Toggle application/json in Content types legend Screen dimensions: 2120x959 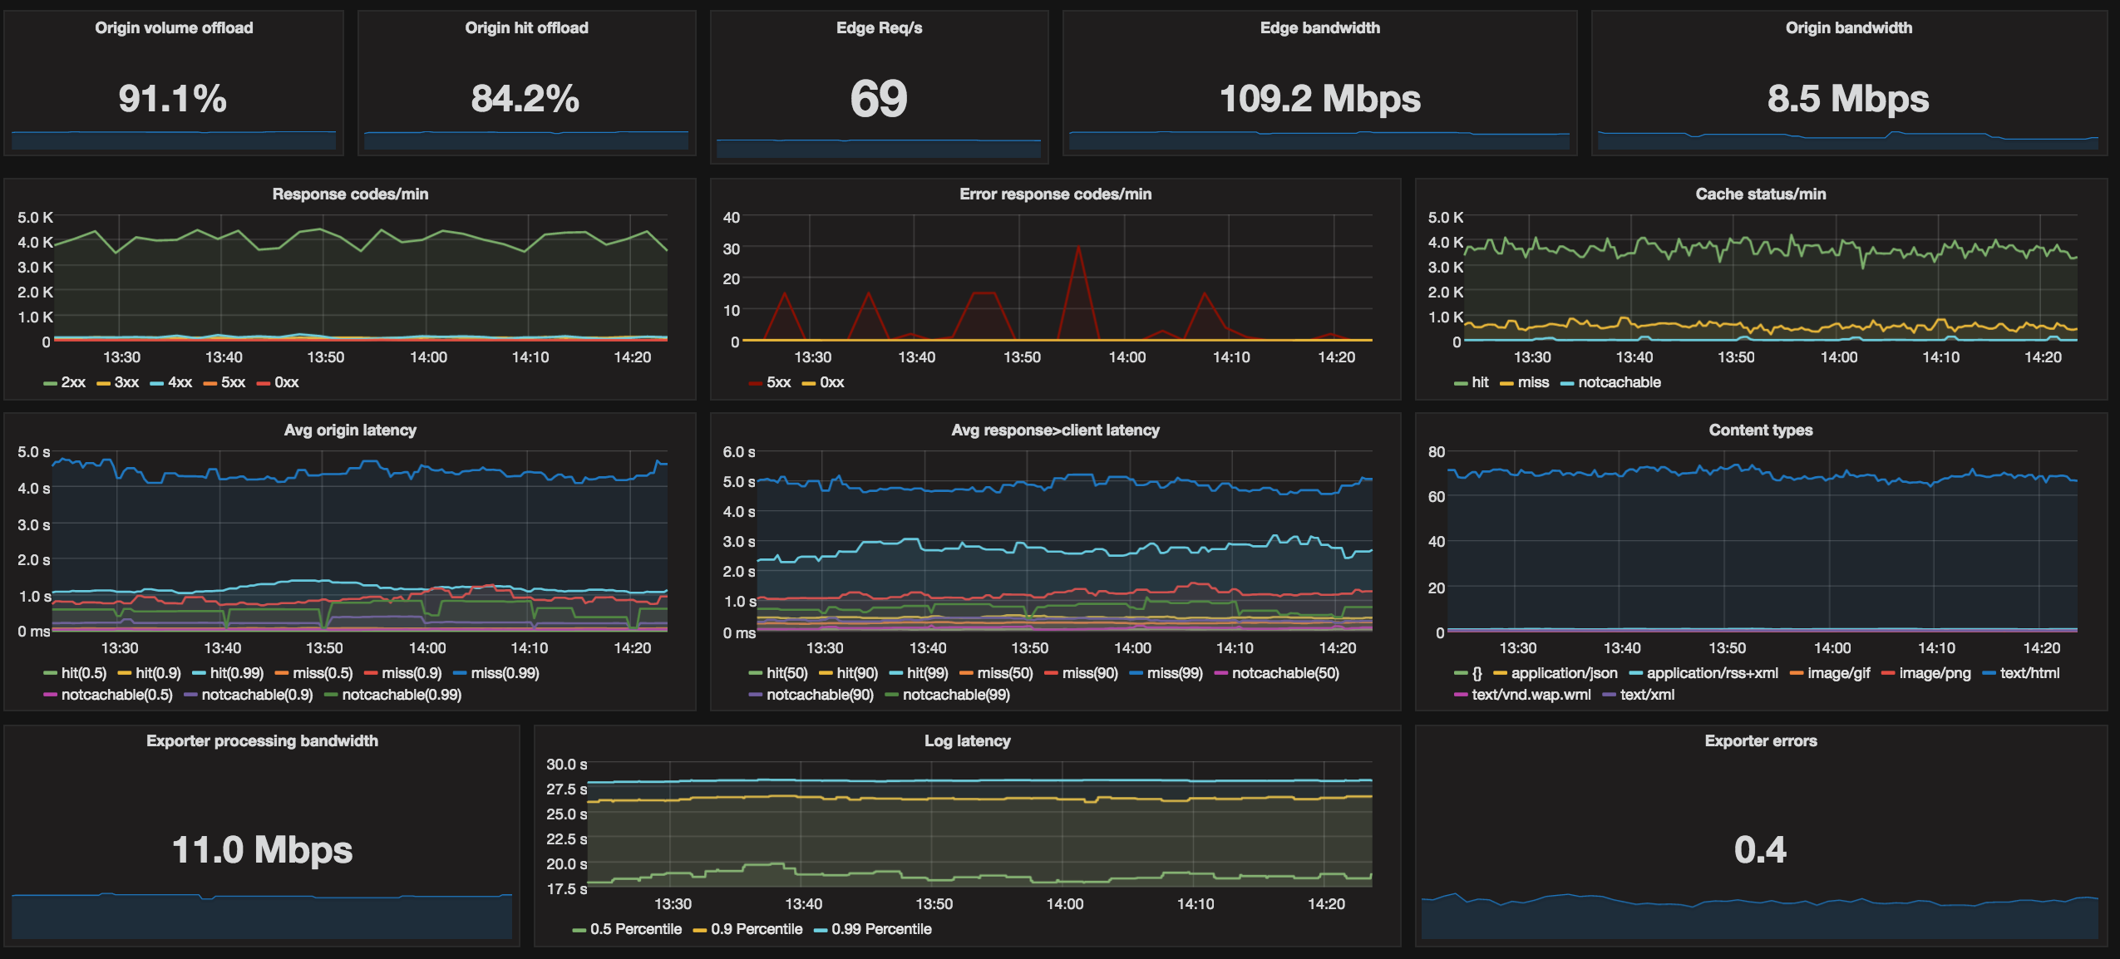tap(1564, 673)
